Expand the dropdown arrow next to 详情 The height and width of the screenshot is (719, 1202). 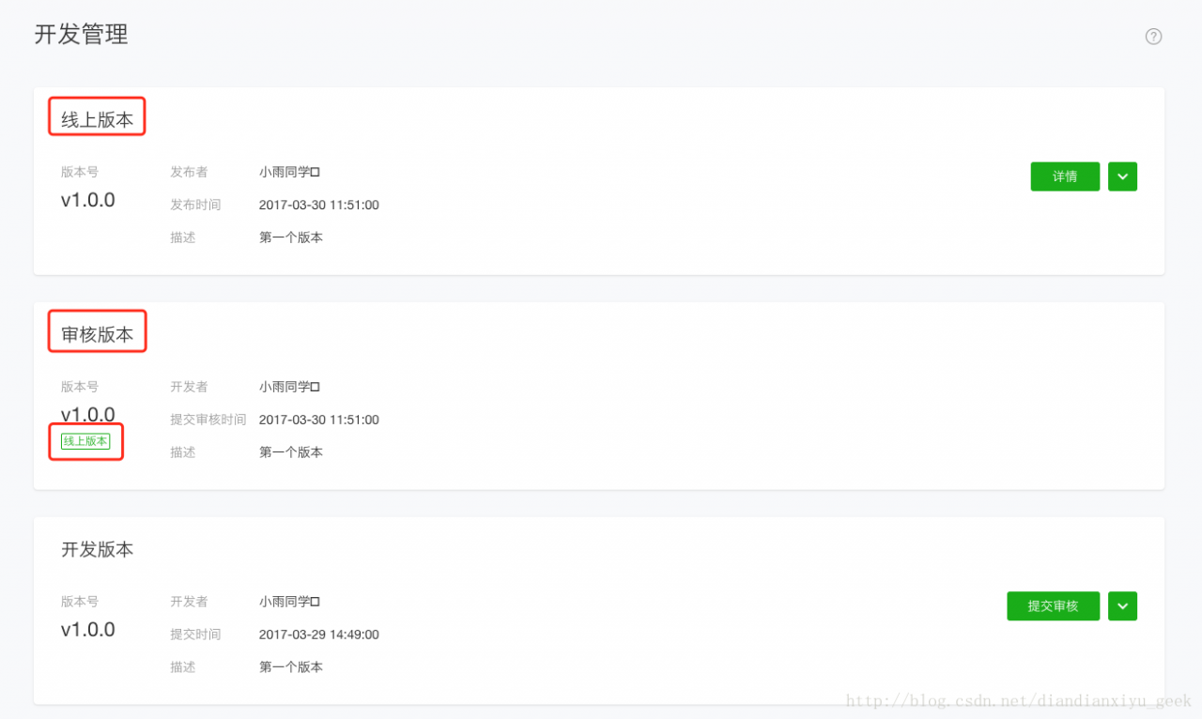pos(1122,176)
